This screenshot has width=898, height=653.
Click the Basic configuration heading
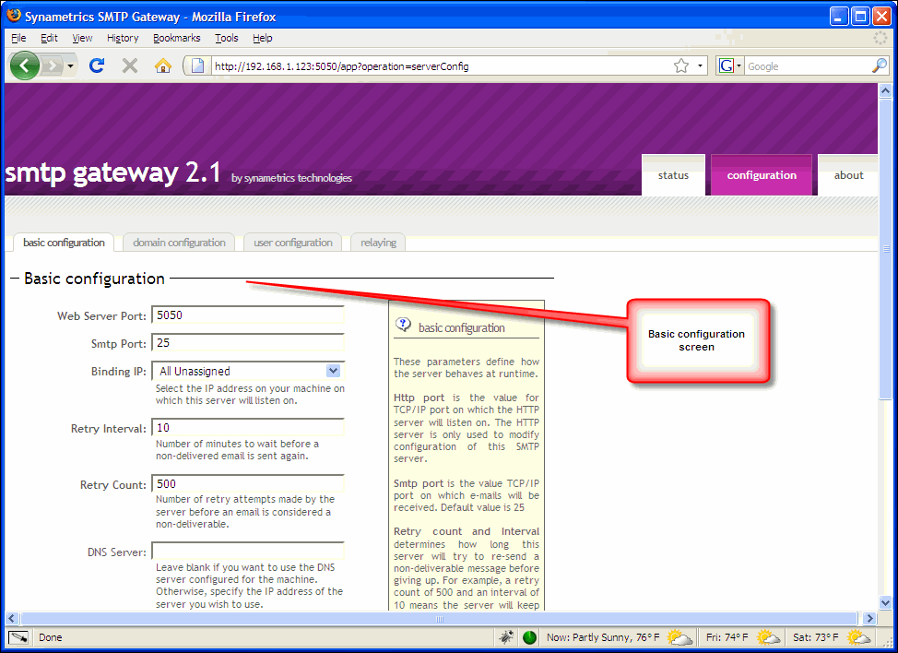click(94, 279)
